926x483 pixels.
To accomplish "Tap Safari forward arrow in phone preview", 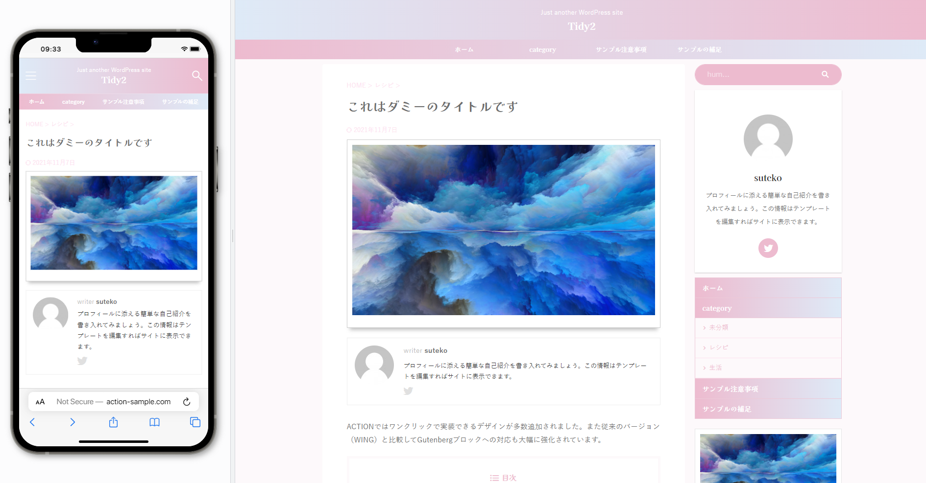I will (x=73, y=422).
